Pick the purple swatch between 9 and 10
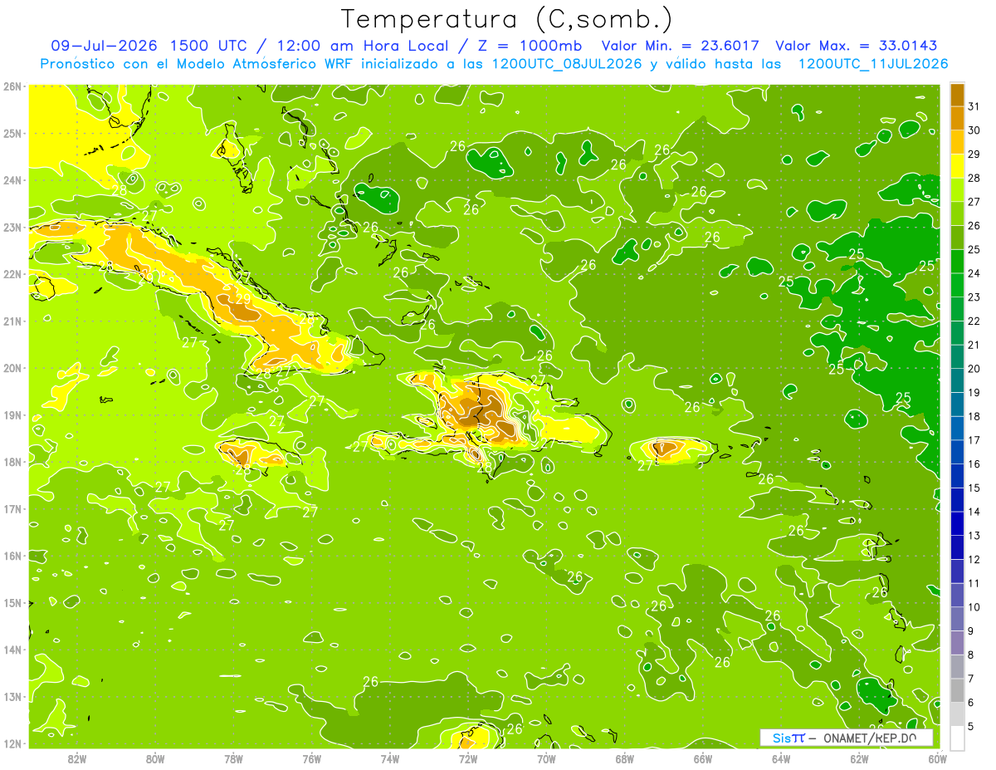 point(957,619)
